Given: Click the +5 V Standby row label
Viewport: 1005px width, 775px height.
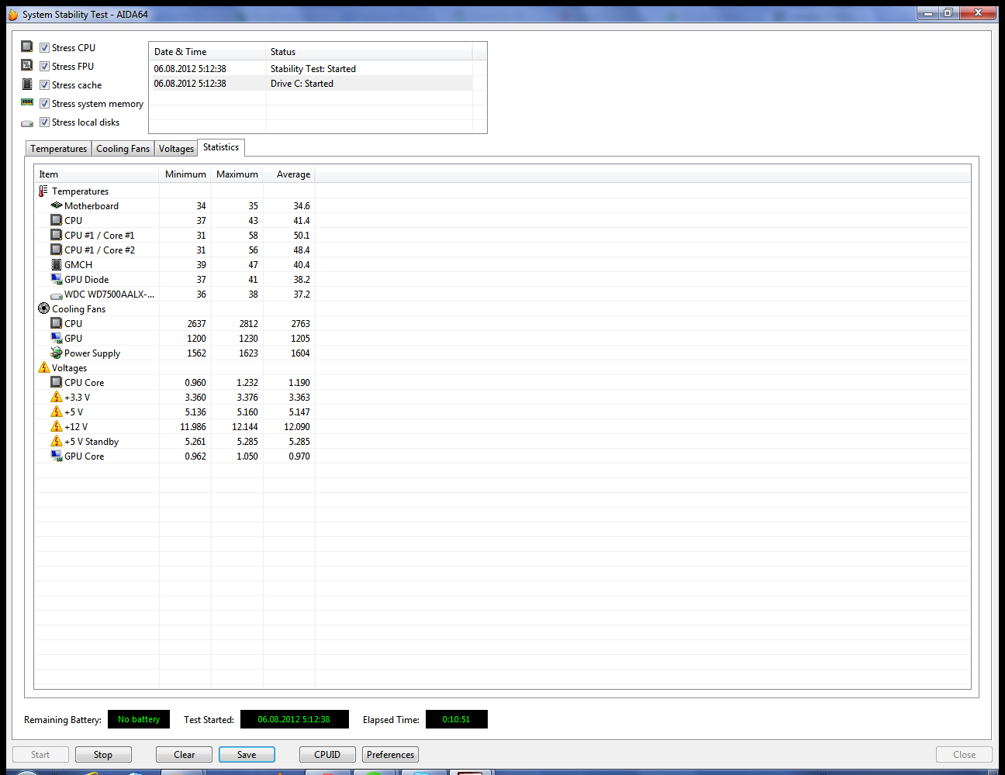Looking at the screenshot, I should [x=92, y=442].
